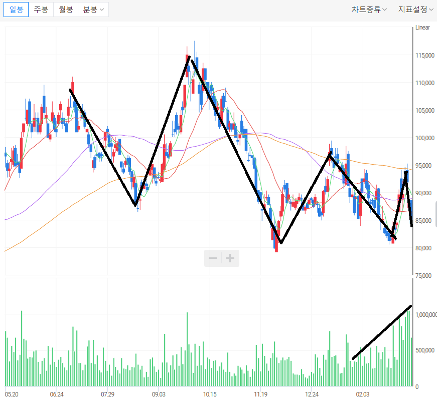The height and width of the screenshot is (400, 437).
Task: Click the scroll handle at right chart edge
Action: click(x=436, y=215)
